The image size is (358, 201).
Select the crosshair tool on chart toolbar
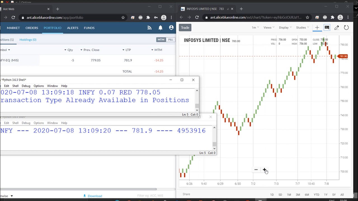(x=317, y=27)
